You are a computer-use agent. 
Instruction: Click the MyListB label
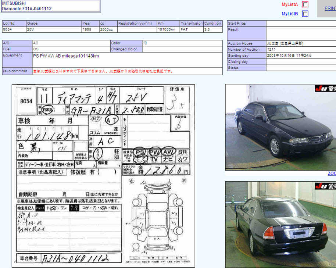tap(290, 14)
